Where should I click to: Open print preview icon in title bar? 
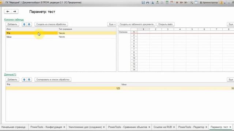click(x=152, y=3)
